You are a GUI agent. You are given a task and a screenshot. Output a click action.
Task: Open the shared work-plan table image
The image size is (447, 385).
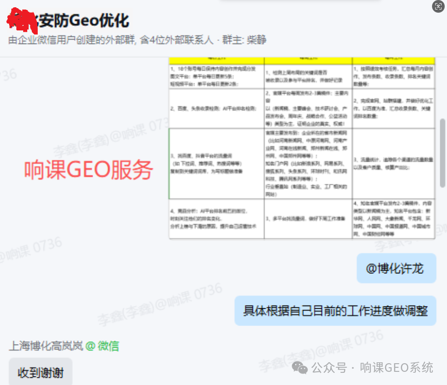(x=302, y=148)
